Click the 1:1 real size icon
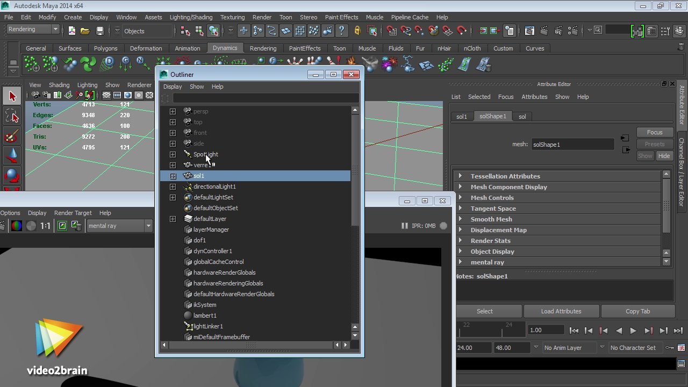Viewport: 688px width, 387px height. (x=45, y=226)
